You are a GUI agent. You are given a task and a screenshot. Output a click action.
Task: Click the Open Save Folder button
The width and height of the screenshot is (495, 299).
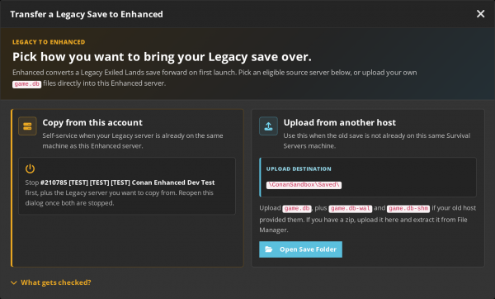point(300,249)
